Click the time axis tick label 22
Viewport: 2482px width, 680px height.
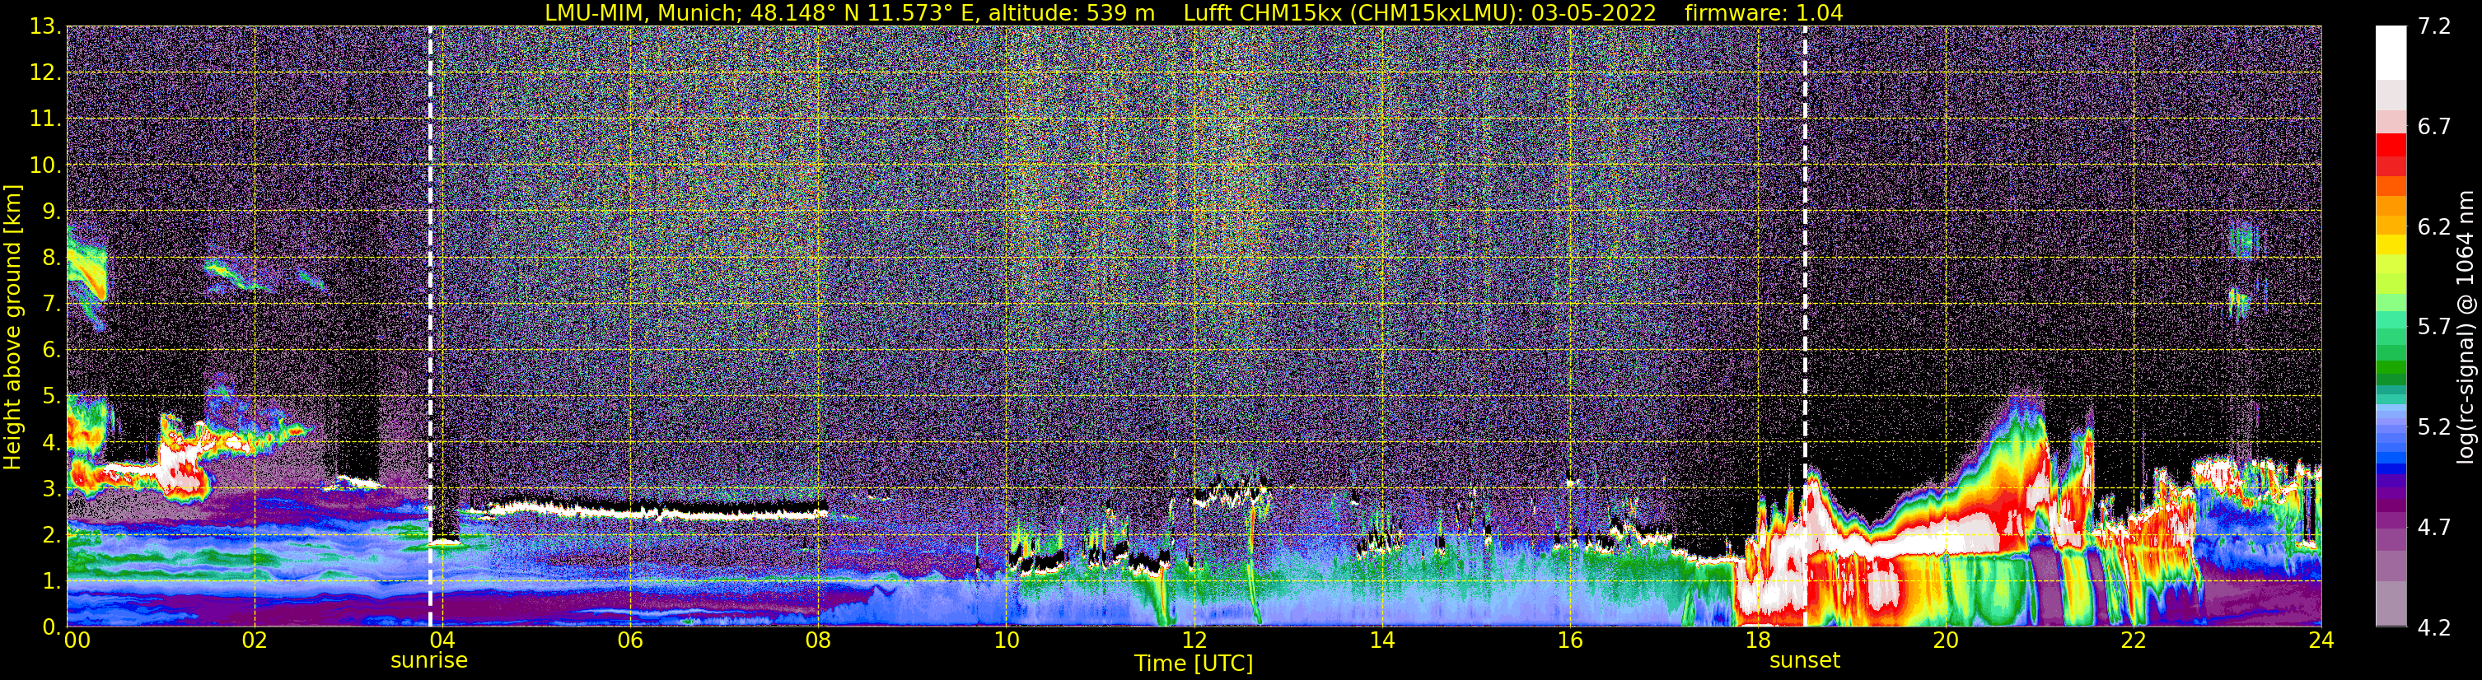point(2134,640)
